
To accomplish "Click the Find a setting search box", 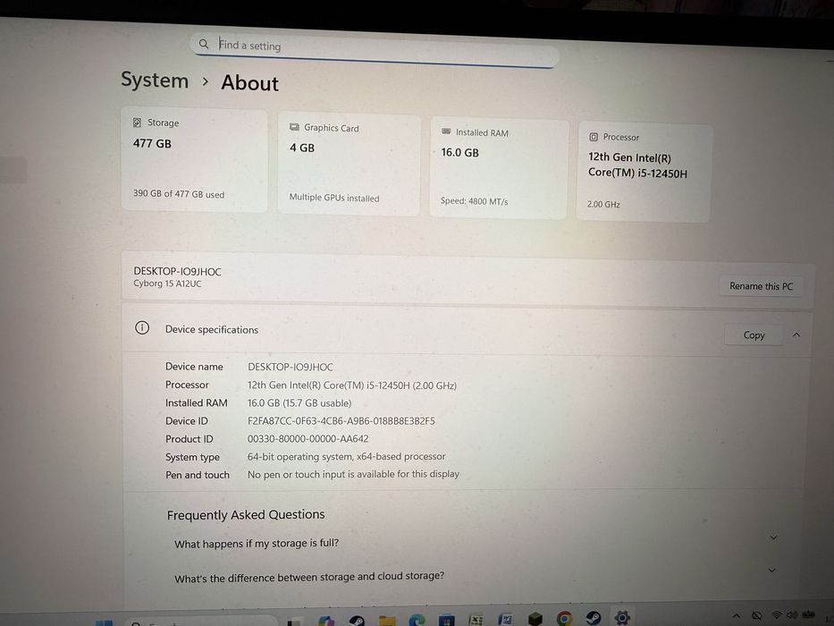I will pos(374,50).
